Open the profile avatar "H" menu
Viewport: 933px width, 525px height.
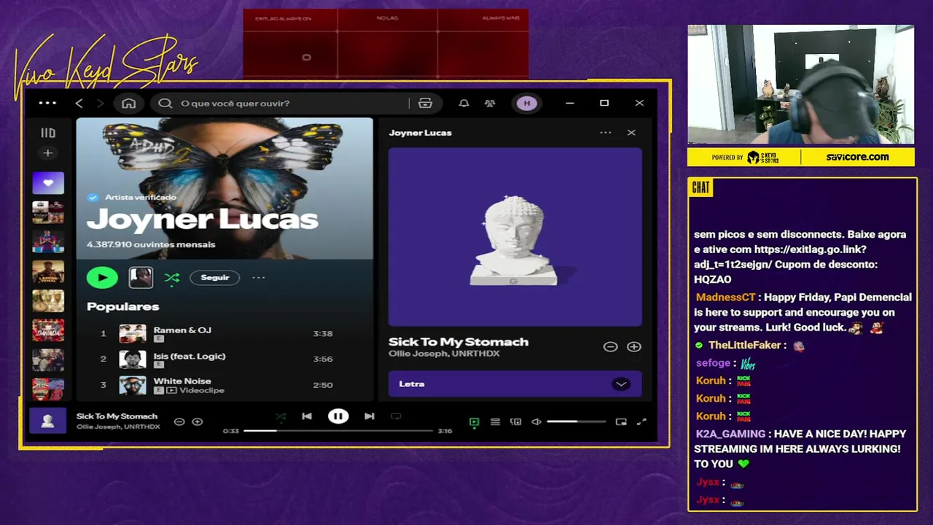(527, 103)
